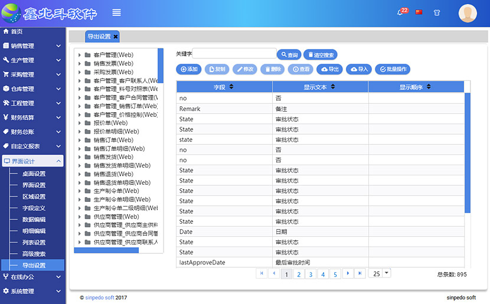490x304 pixels.
Task: Expand 客户管理(Web) tree node
Action: click(x=79, y=55)
